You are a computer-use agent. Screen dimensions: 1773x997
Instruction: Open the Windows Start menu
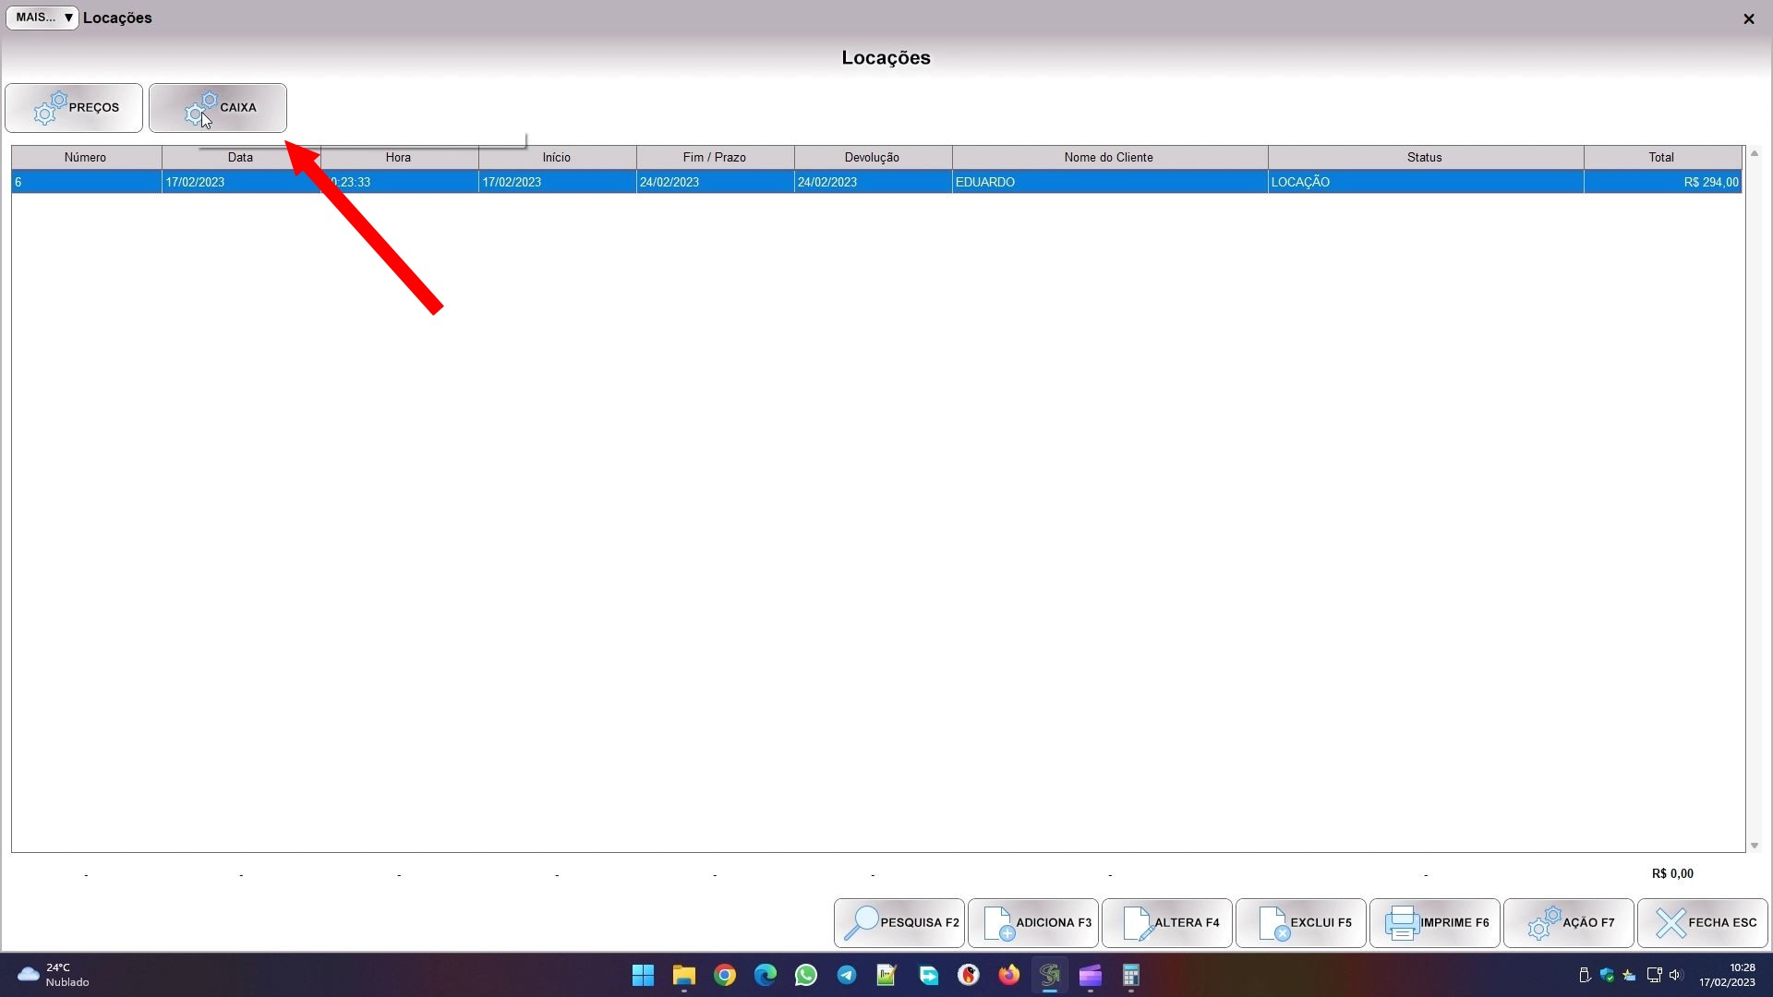click(643, 975)
